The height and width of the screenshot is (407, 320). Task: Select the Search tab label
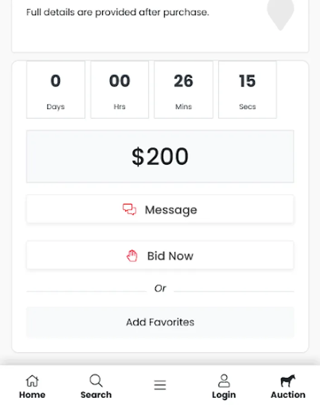pyautogui.click(x=96, y=395)
